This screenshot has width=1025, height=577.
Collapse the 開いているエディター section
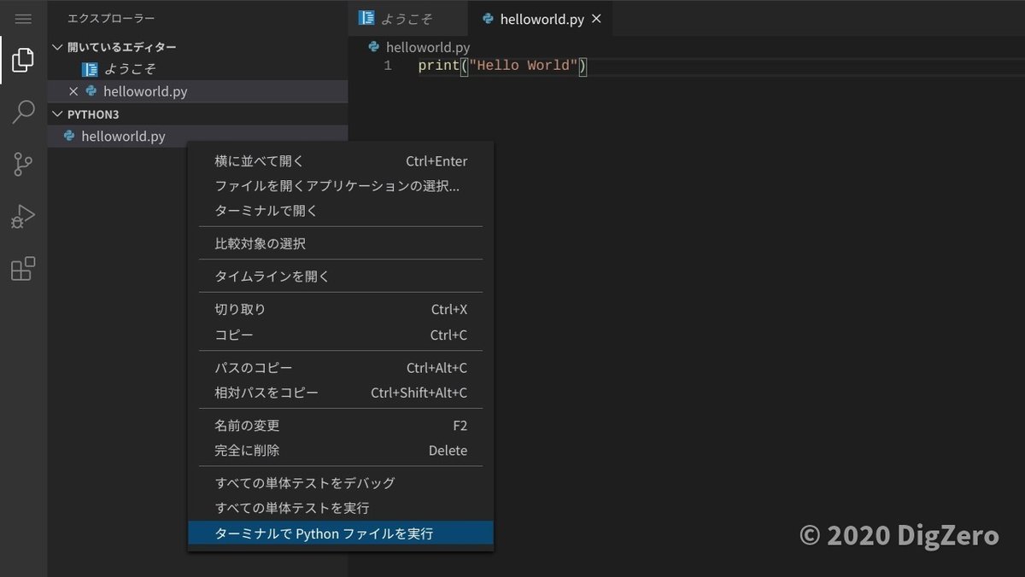58,47
